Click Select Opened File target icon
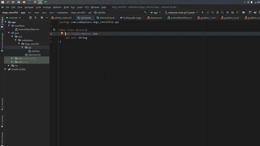 pyautogui.click(x=30, y=17)
